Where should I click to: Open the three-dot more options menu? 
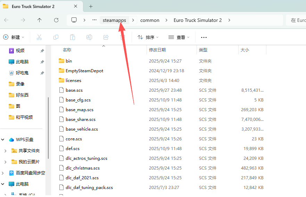204,37
